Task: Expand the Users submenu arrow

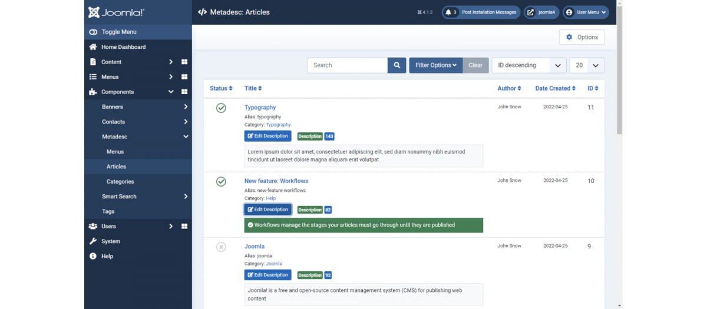Action: pos(171,227)
